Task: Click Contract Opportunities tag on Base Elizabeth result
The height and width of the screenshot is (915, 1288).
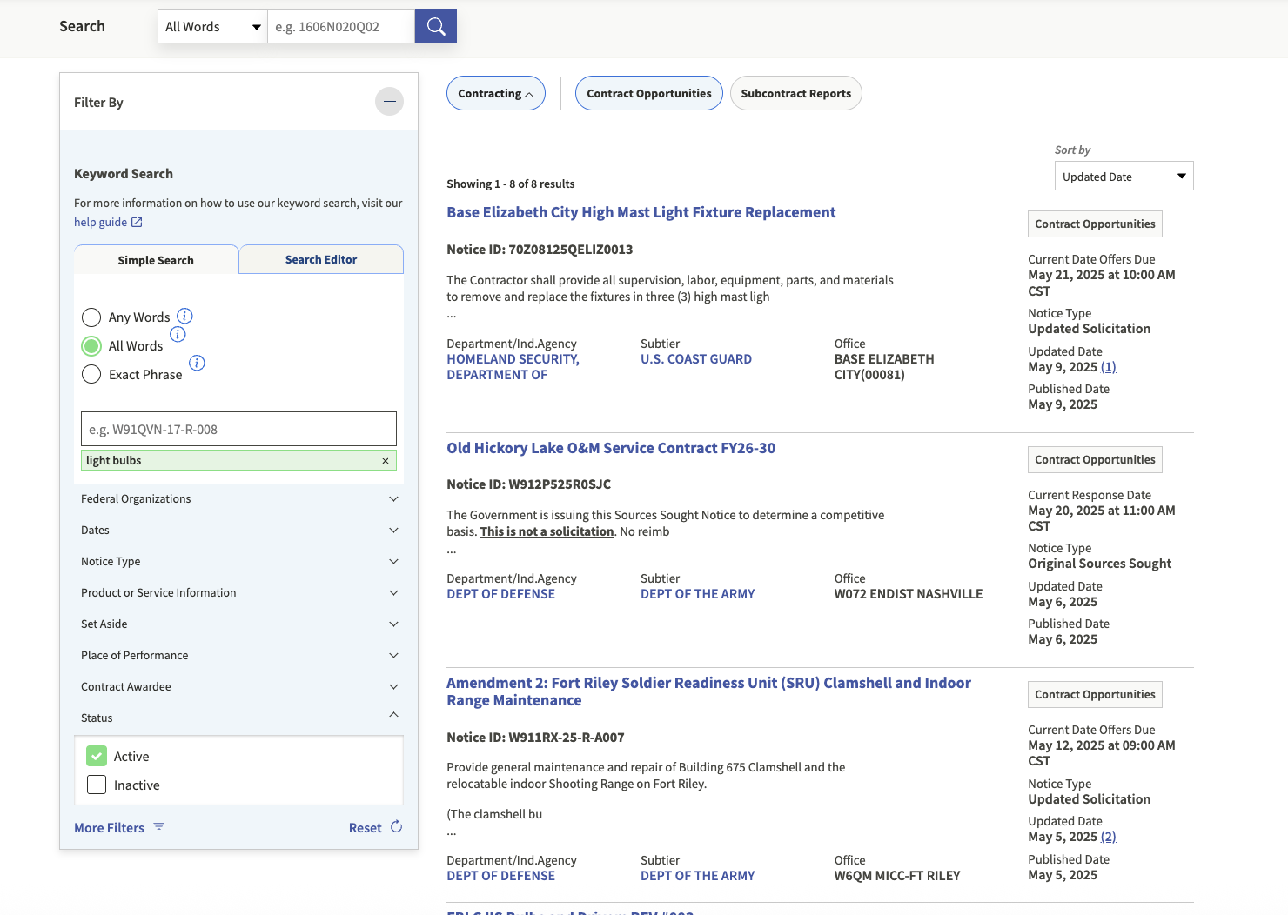Action: 1095,224
